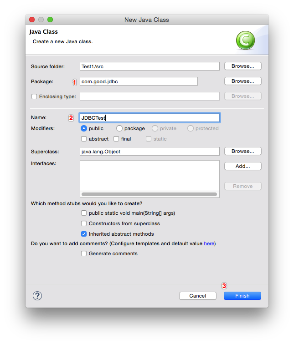Browse for the source folder
294x344 pixels.
(x=243, y=66)
